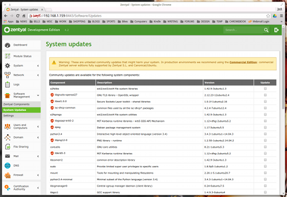The width and height of the screenshot is (287, 197).
Task: Open the DNS icon in sidebar
Action: point(7,166)
